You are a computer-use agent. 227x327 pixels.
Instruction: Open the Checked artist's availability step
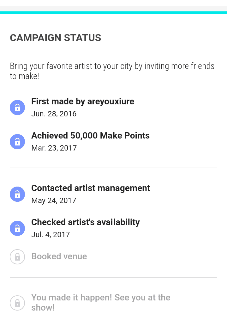(85, 222)
